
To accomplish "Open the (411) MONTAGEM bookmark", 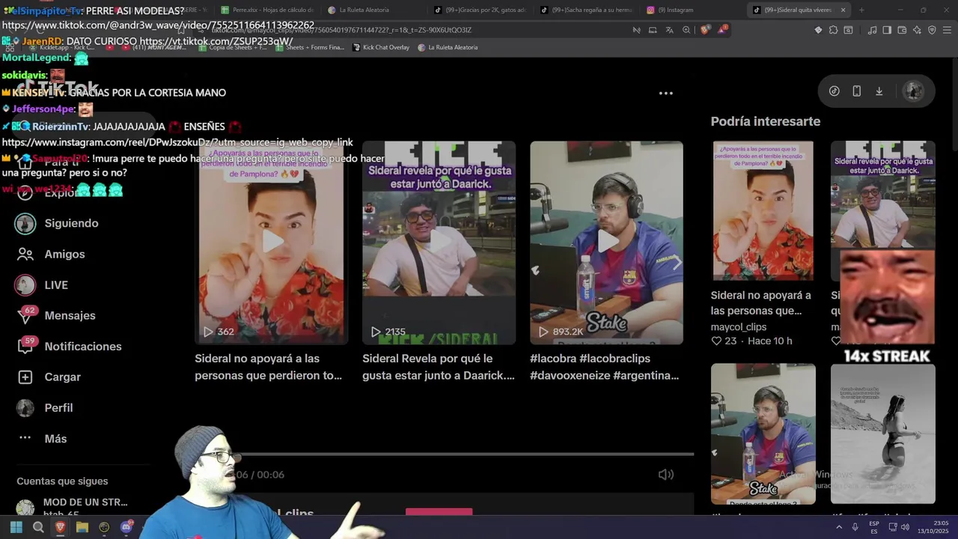I will 154,47.
